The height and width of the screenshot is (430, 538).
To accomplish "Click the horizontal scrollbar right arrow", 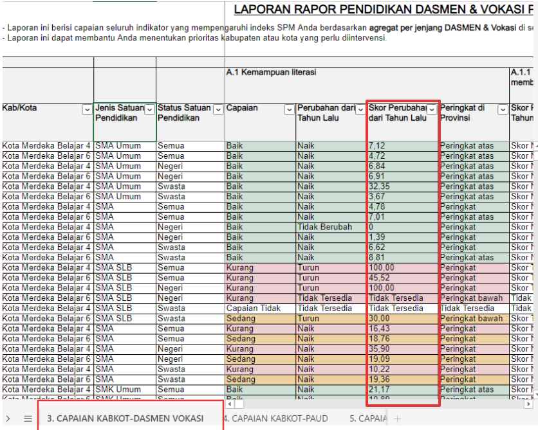I will click(529, 404).
